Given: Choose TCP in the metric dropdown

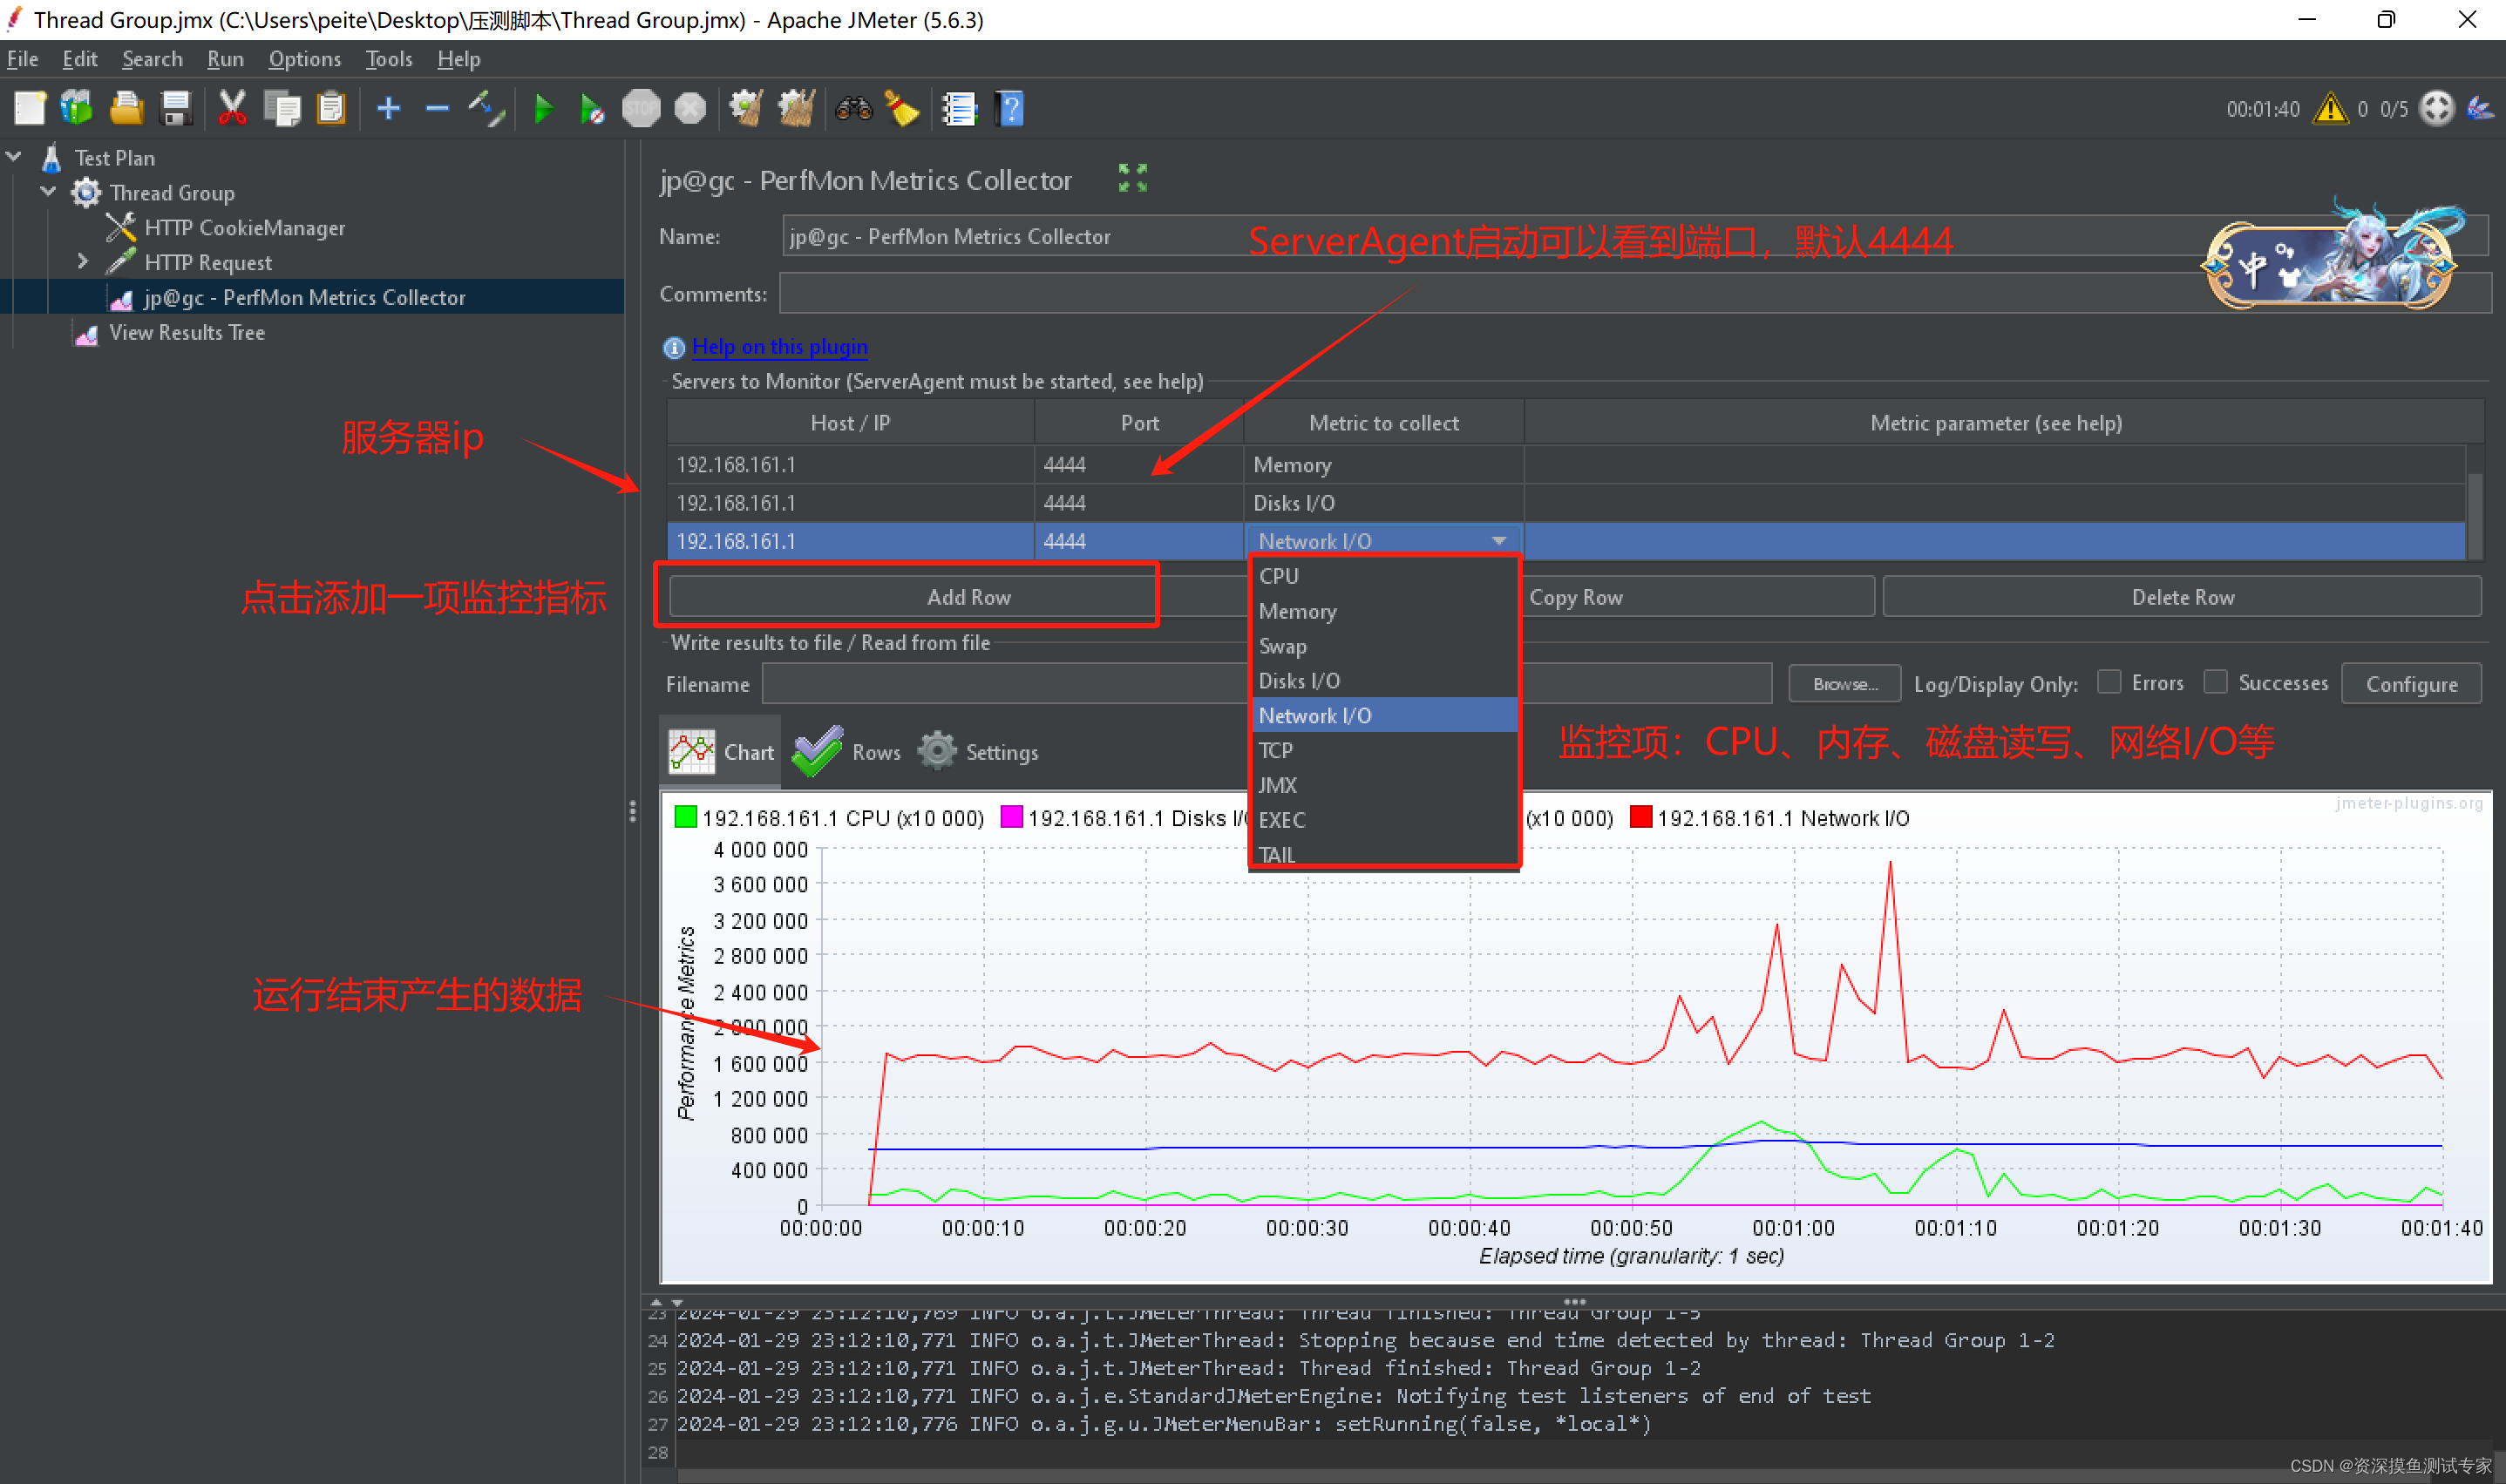Looking at the screenshot, I should 1384,750.
